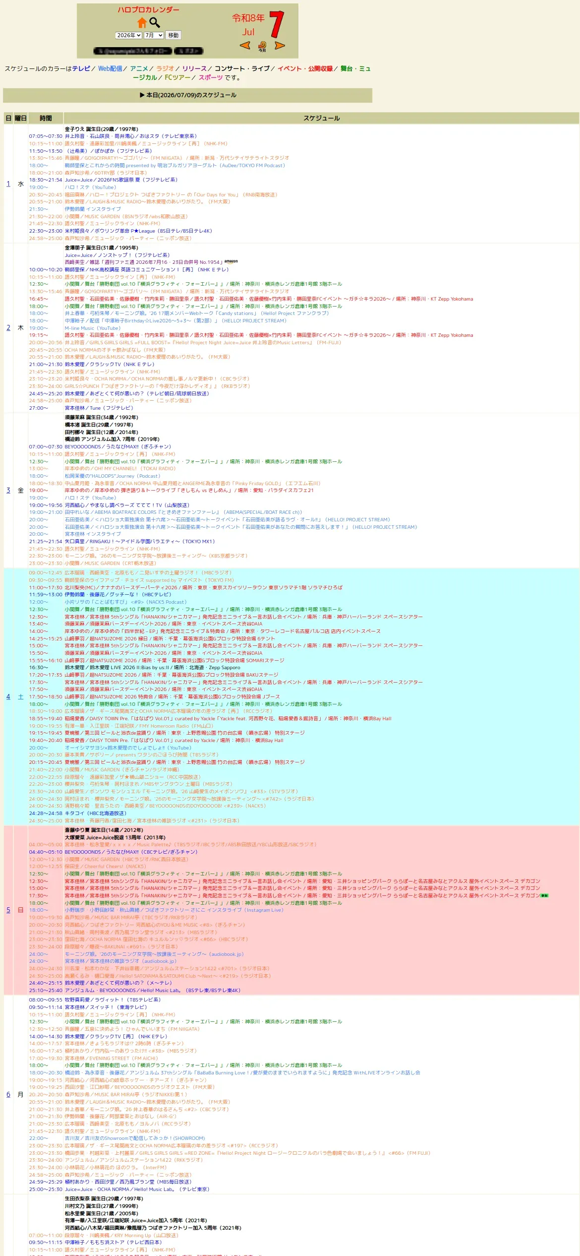Open 鈴木愛理 LIVE 2026 Zepp Sapporo entry
Viewport: 580px width, 1256px height.
(152, 668)
